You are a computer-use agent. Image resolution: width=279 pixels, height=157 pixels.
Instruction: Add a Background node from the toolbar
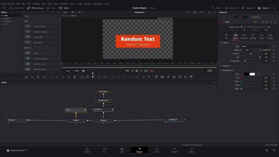[27, 77]
